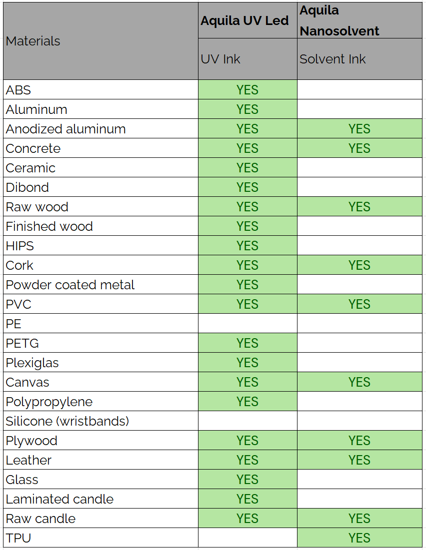Select the Aquila UV Led column header
The height and width of the screenshot is (550, 426).
(244, 20)
